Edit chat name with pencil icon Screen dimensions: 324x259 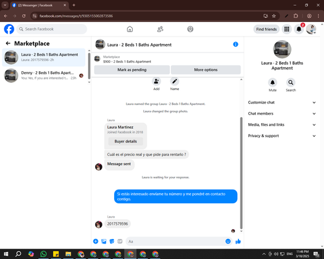(x=174, y=82)
